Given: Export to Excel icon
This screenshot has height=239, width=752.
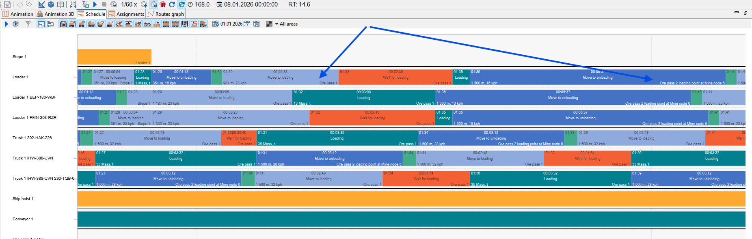Looking at the screenshot, I should [86, 4].
